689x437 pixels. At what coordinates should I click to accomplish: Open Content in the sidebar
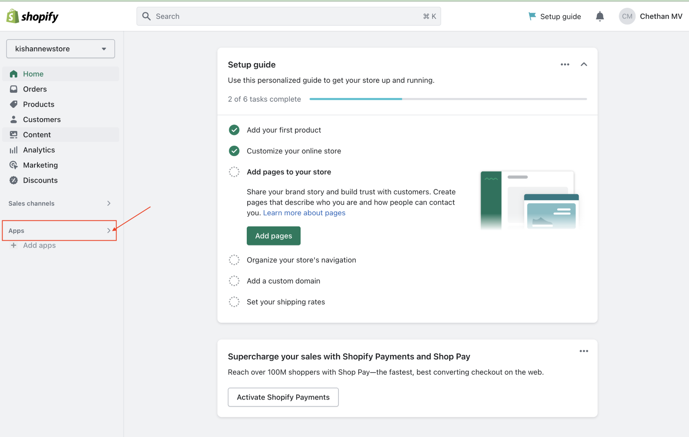point(61,134)
